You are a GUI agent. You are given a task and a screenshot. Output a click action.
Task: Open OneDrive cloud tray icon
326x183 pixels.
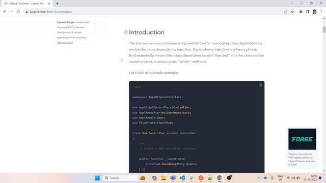click(x=265, y=178)
